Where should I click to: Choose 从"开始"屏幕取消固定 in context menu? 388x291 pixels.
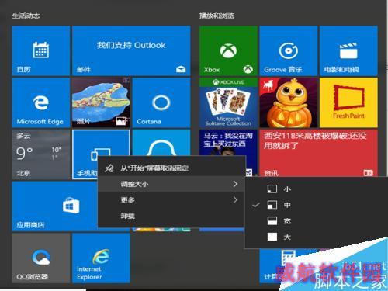[x=171, y=168]
